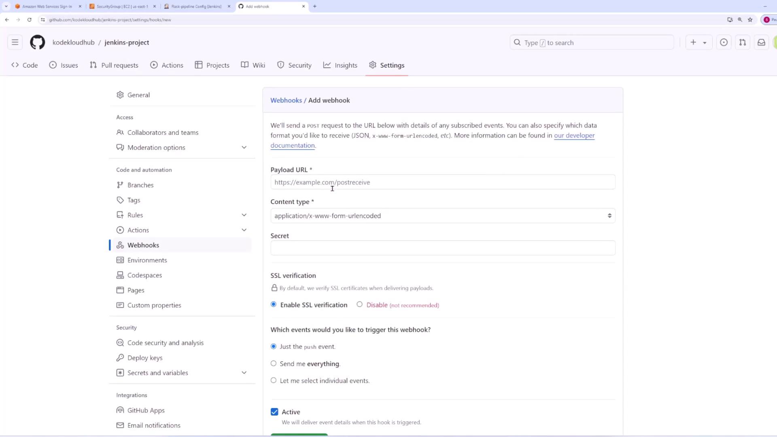
Task: Click the Payload URL input field
Action: point(443,182)
